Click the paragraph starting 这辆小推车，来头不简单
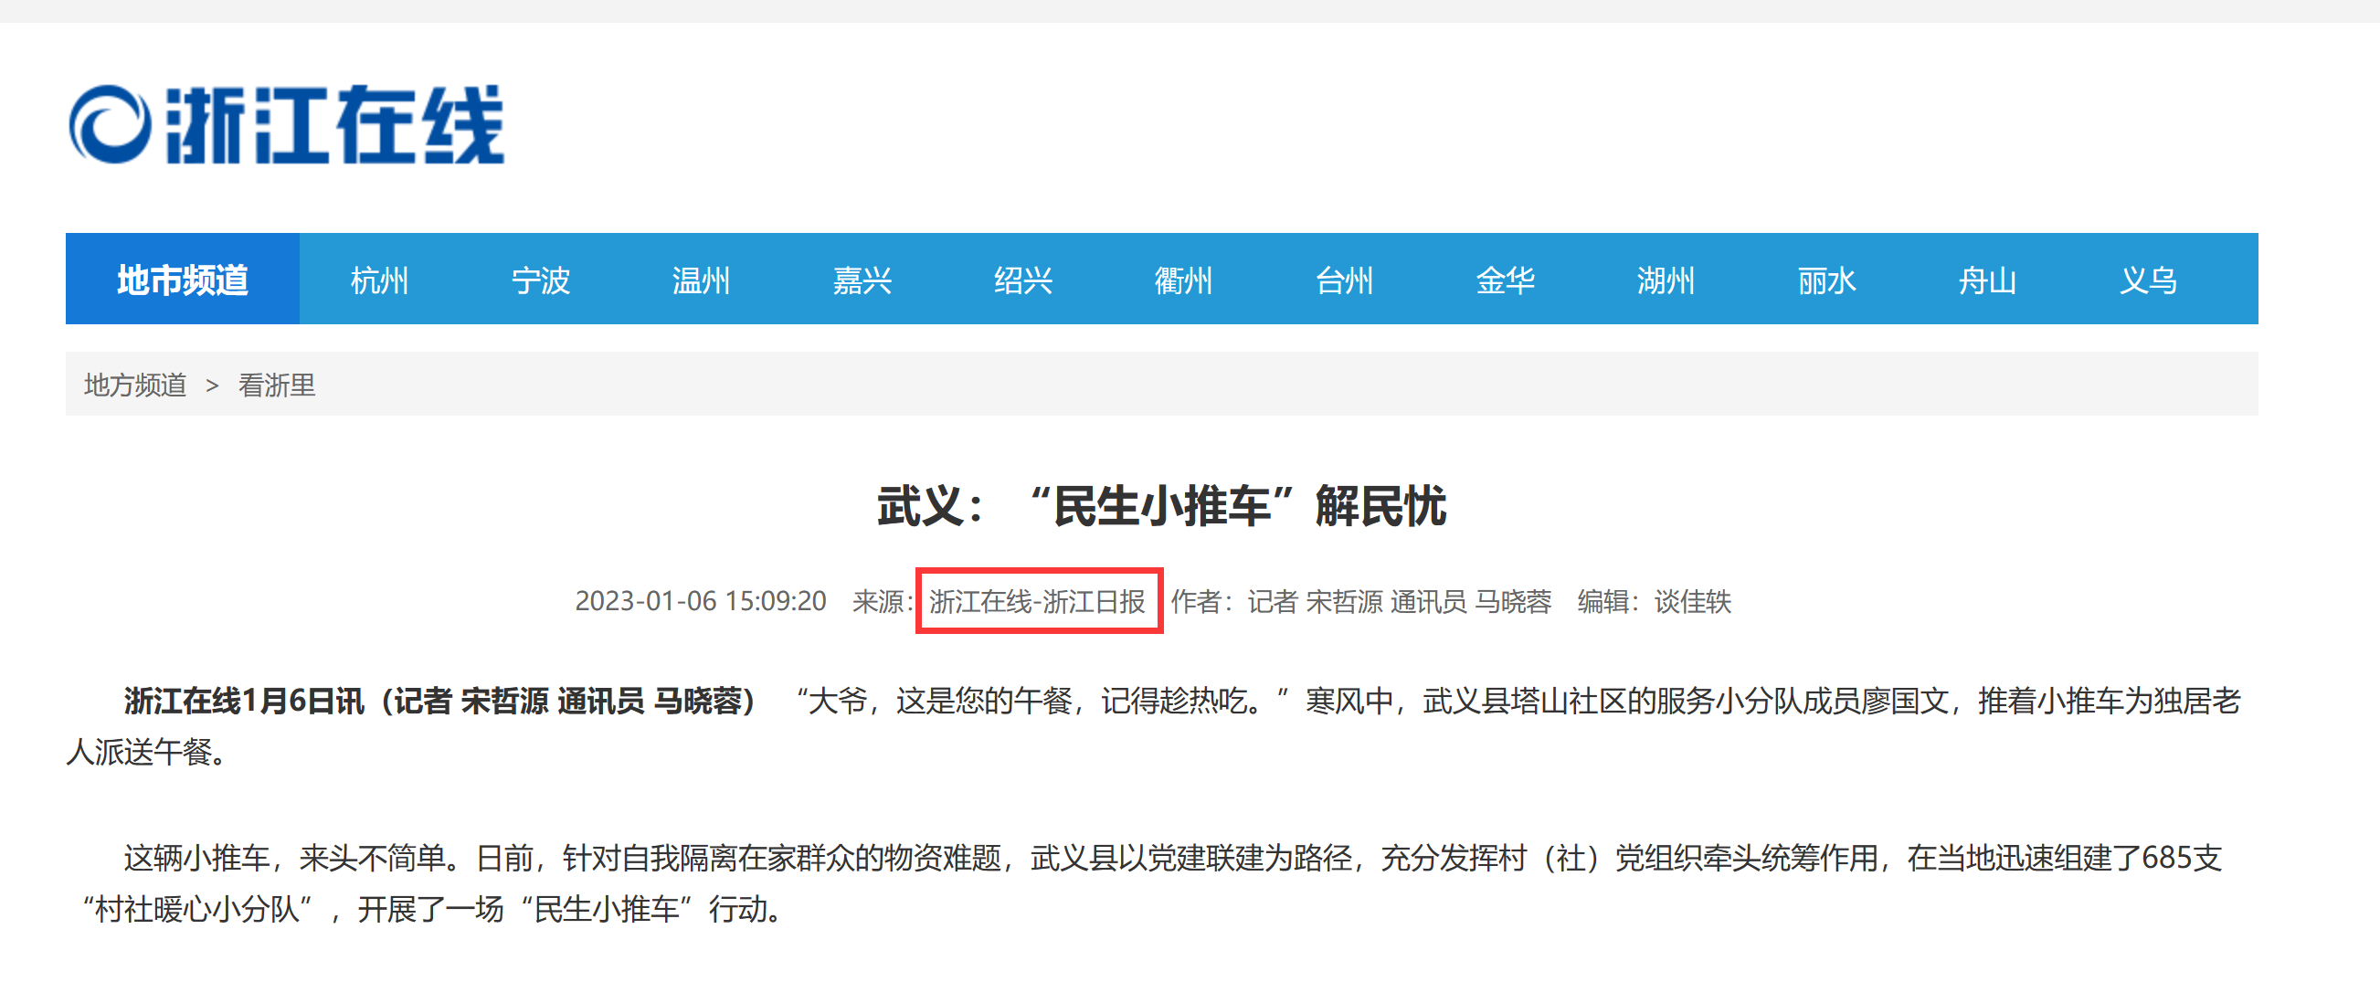Viewport: 2380px width, 982px height. [x=1146, y=884]
